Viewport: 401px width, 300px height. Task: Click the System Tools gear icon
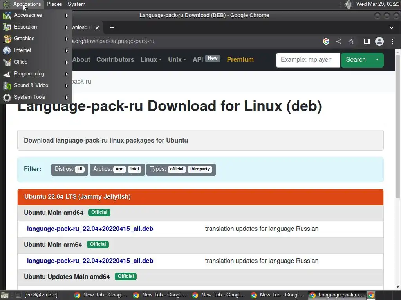point(7,97)
